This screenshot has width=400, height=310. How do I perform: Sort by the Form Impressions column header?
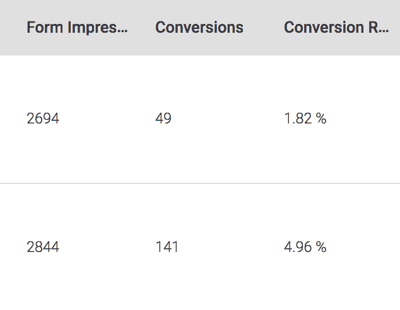click(x=77, y=28)
